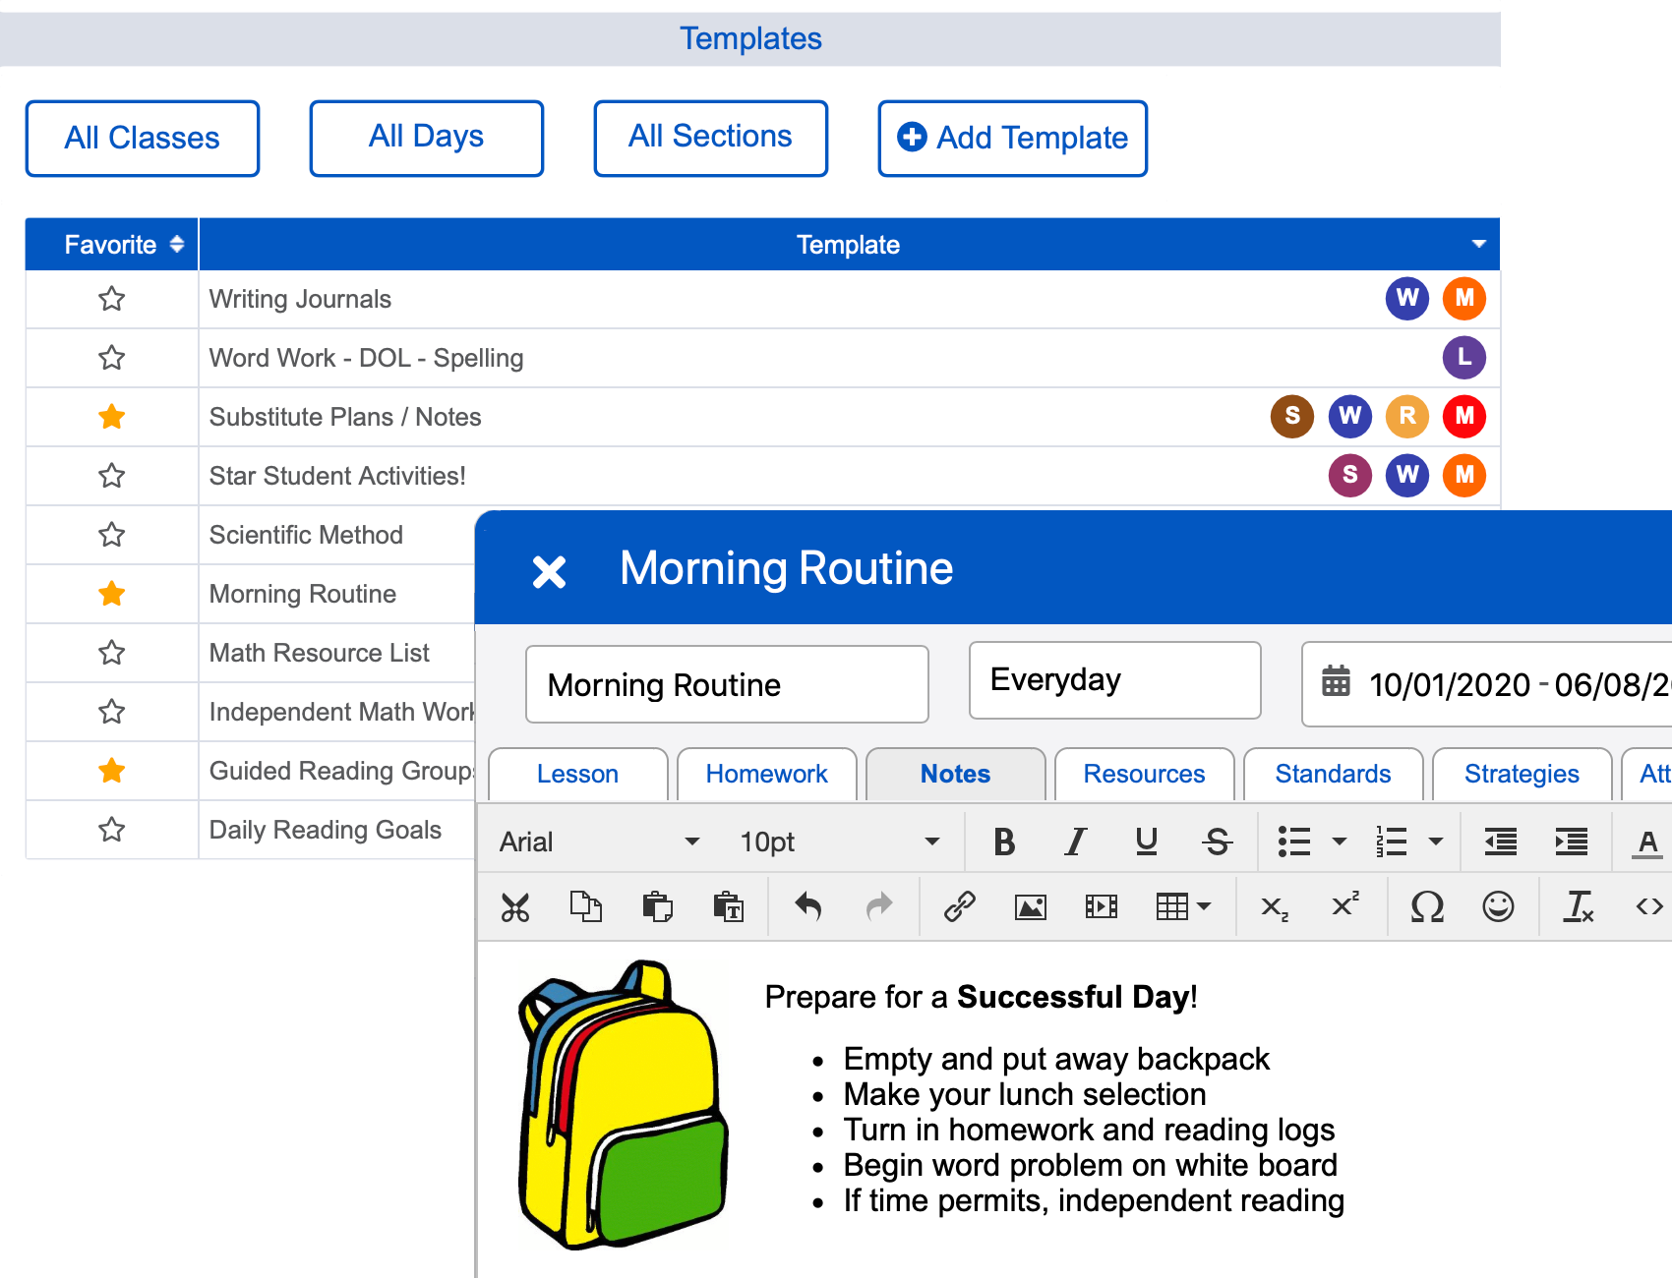This screenshot has height=1278, width=1672.
Task: Click the strikethrough icon
Action: 1218,842
